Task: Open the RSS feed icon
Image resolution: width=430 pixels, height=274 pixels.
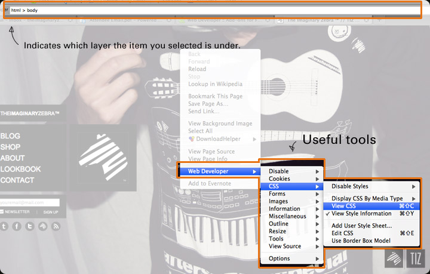Action: click(56, 226)
